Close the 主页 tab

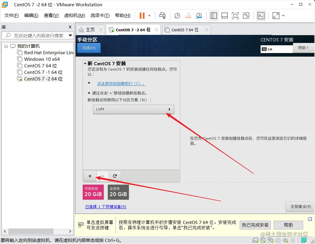[x=101, y=30]
